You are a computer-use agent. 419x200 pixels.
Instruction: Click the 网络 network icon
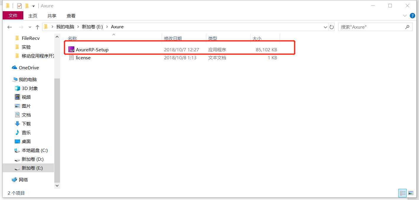click(14, 180)
